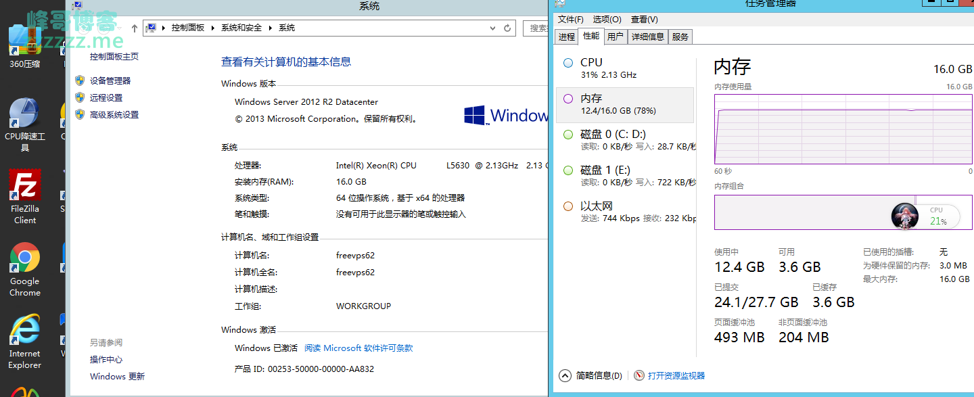Expand the breadcrumb arrow before 控制面板
Viewport: 974px width, 397px height.
click(x=164, y=28)
